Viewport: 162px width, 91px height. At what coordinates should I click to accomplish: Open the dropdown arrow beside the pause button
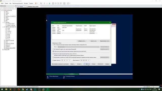(38, 3)
